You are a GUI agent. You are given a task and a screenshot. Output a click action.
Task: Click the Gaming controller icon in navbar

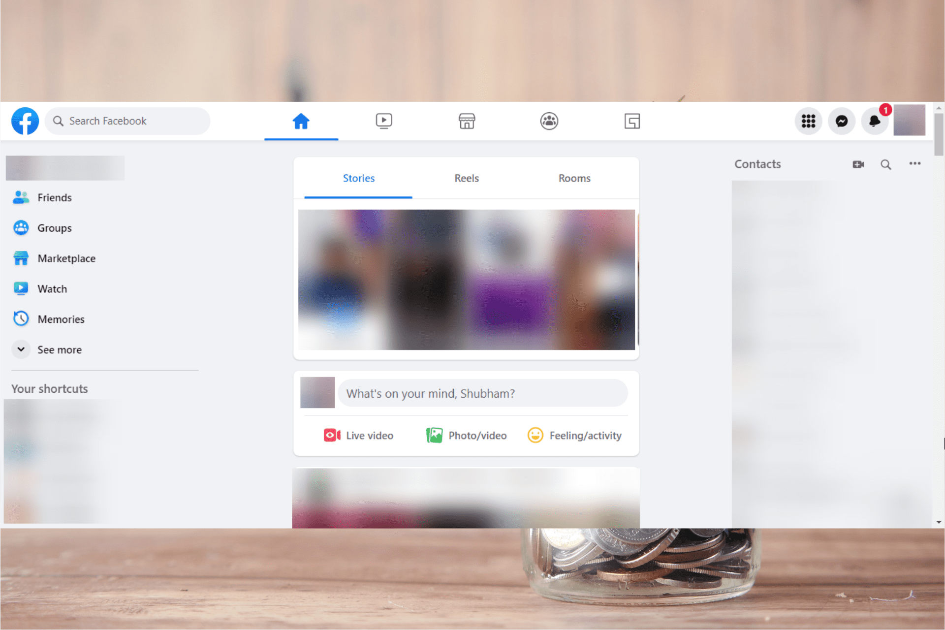632,121
